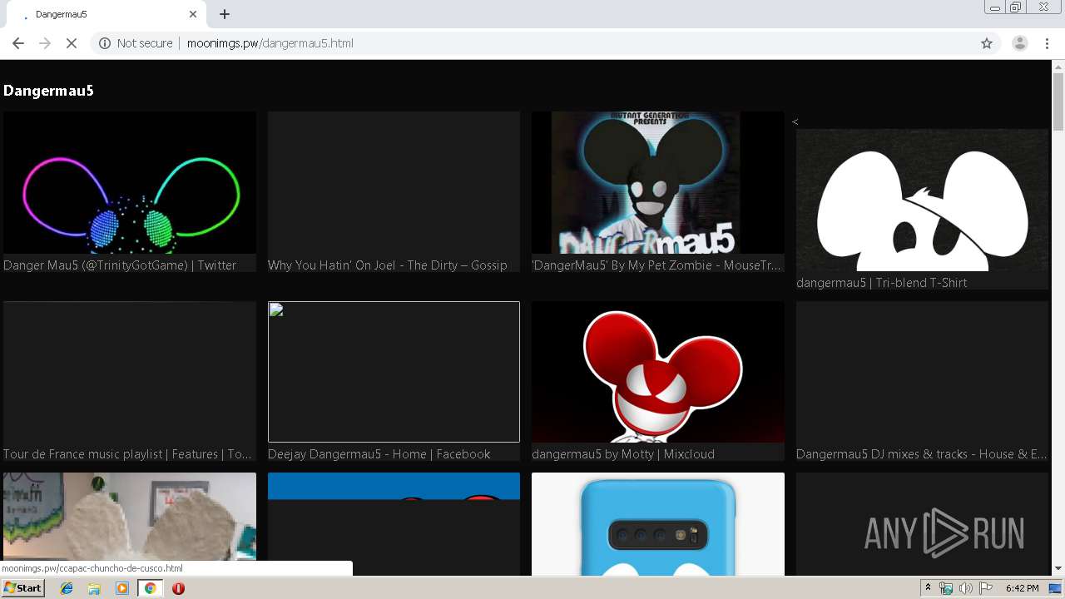Viewport: 1065px width, 599px height.
Task: Stop loading the page
Action: [72, 43]
